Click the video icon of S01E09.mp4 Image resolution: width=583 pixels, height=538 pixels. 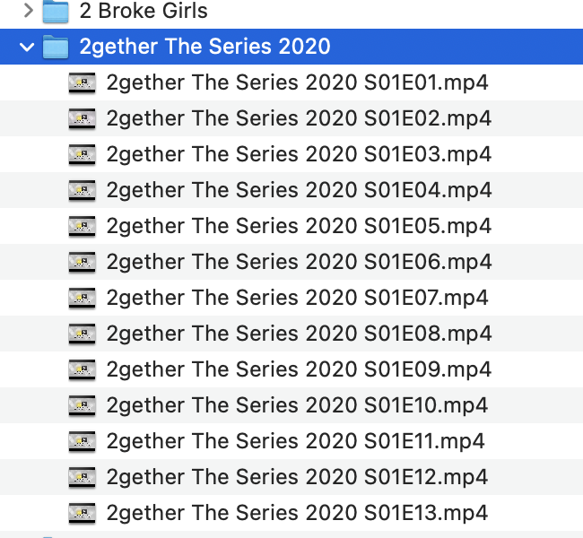(x=83, y=369)
